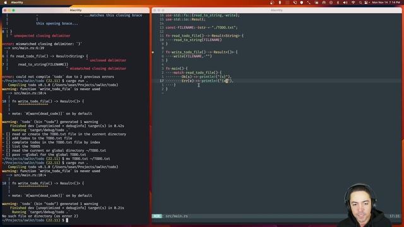
Task: Click the volume icon in menu bar
Action: pos(345,3)
